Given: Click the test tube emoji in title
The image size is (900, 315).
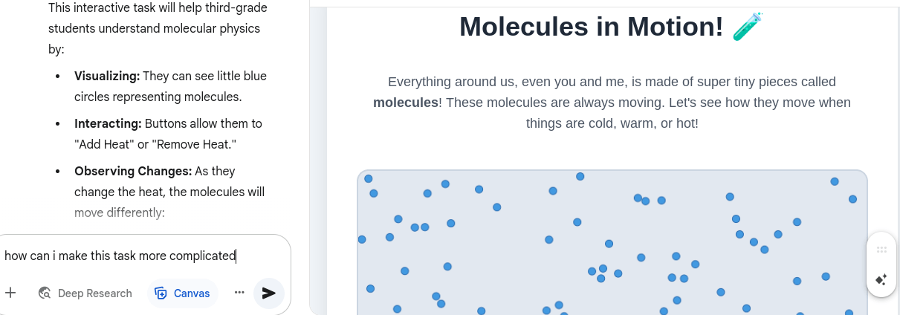Looking at the screenshot, I should click(x=748, y=27).
